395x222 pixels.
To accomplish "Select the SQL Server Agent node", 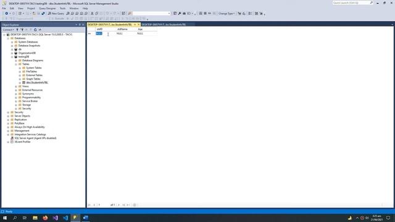I will coord(35,138).
